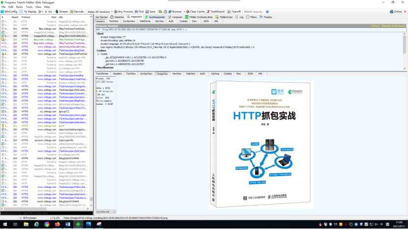Image resolution: width=408 pixels, height=229 pixels.
Task: Open TextWizard tool
Action: (x=216, y=12)
